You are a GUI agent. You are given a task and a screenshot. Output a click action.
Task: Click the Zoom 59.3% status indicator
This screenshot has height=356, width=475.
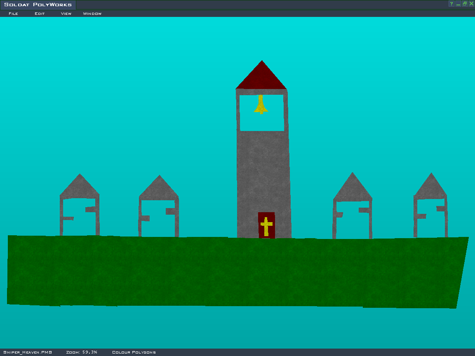[x=82, y=352]
